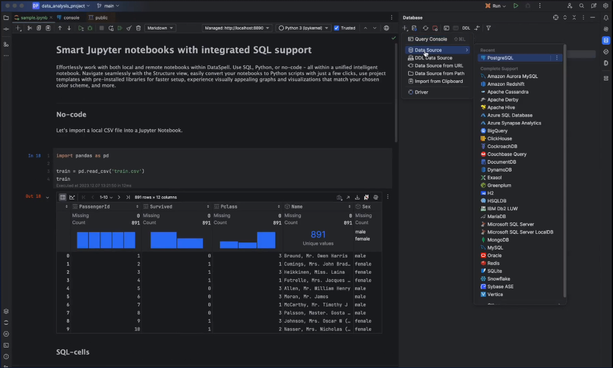The image size is (613, 368).
Task: Switch output to chart view icon
Action: point(72,198)
